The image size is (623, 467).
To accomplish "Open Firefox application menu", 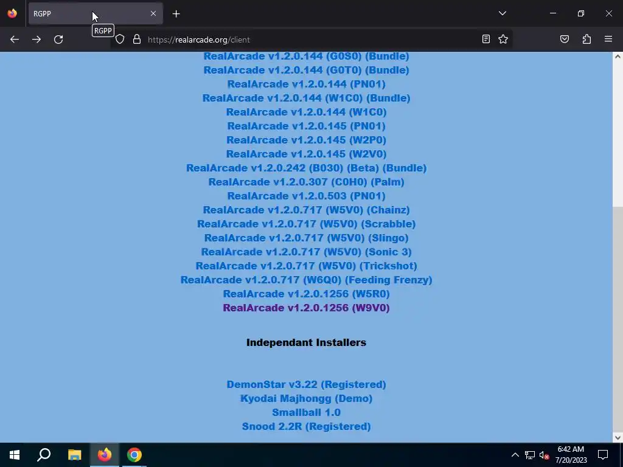I will pos(608,39).
